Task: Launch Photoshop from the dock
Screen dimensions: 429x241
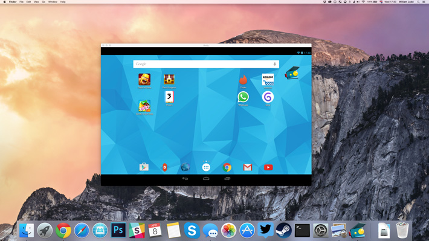Action: click(118, 230)
